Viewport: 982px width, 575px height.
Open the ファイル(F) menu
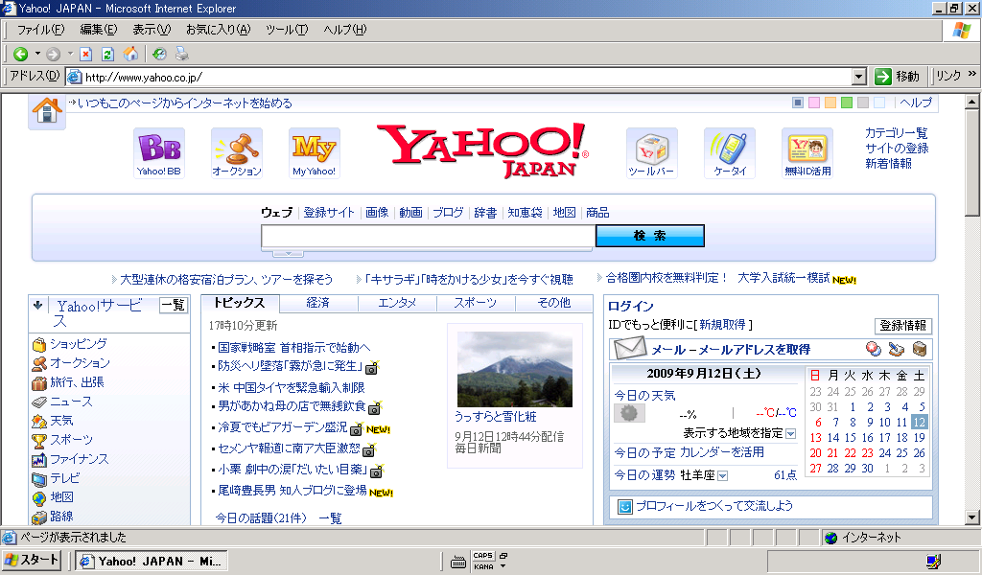point(40,30)
